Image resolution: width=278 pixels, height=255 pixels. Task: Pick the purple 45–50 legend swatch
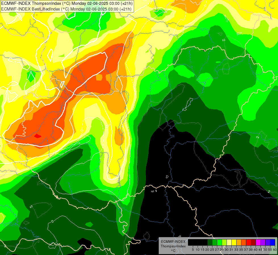pos(263,243)
